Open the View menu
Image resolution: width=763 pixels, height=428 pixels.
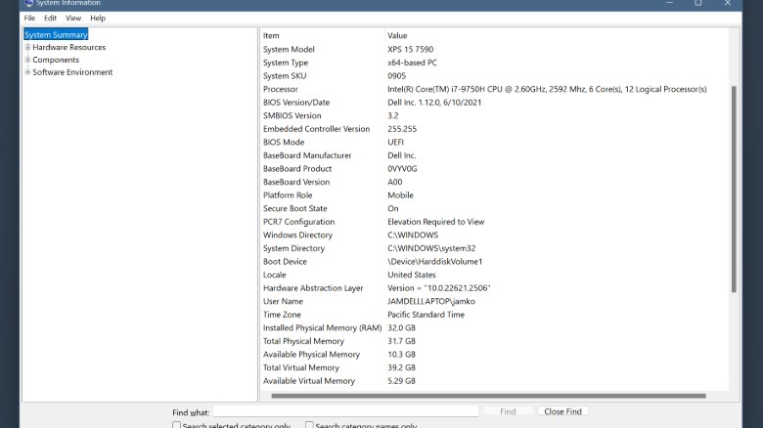pos(73,18)
